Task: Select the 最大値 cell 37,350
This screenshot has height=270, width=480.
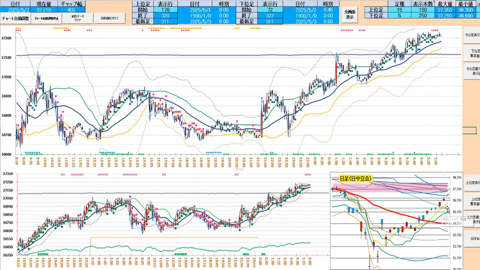Action: click(445, 10)
